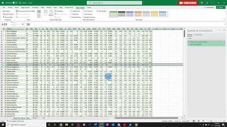This screenshot has width=227, height=127.
Task: Open the Power Pivot tab
Action: pyautogui.click(x=69, y=7)
